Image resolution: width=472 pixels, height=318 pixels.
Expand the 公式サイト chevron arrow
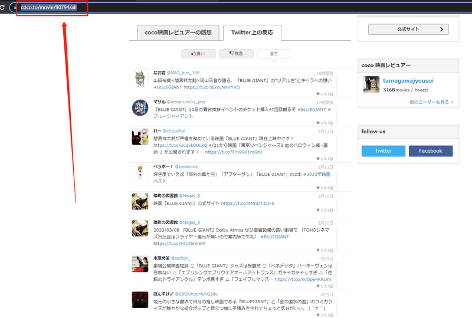point(441,29)
